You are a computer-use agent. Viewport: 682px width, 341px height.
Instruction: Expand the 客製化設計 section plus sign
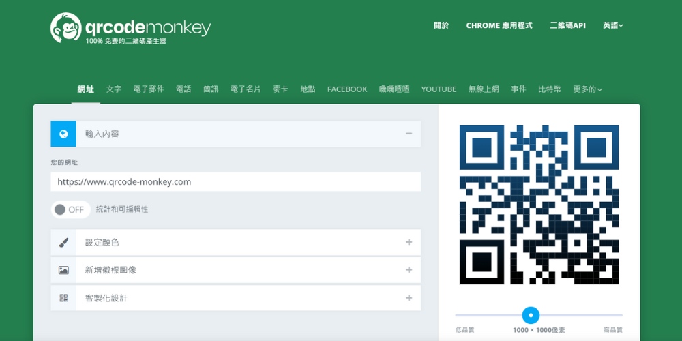(x=409, y=298)
